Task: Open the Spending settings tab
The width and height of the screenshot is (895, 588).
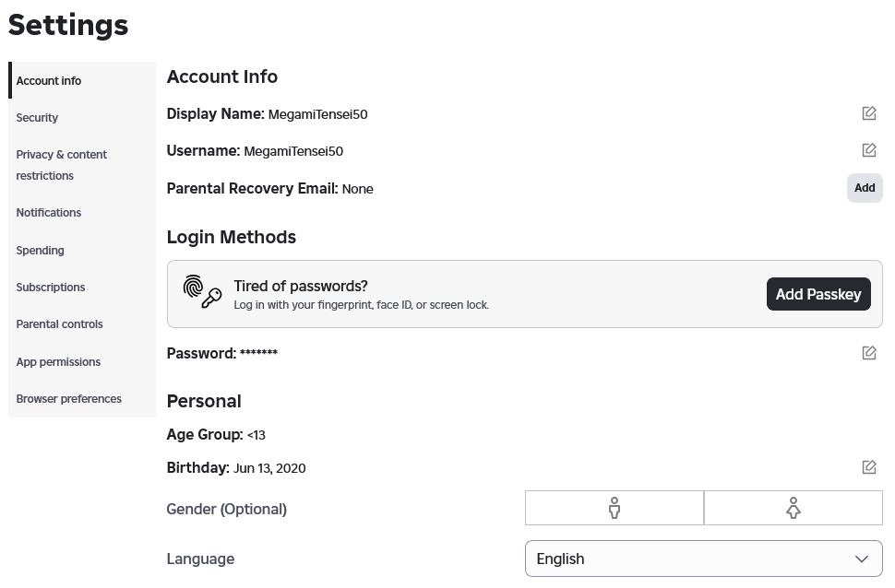Action: coord(82,251)
